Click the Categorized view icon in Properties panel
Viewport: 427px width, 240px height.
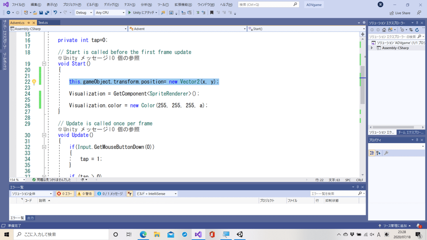pyautogui.click(x=372, y=153)
